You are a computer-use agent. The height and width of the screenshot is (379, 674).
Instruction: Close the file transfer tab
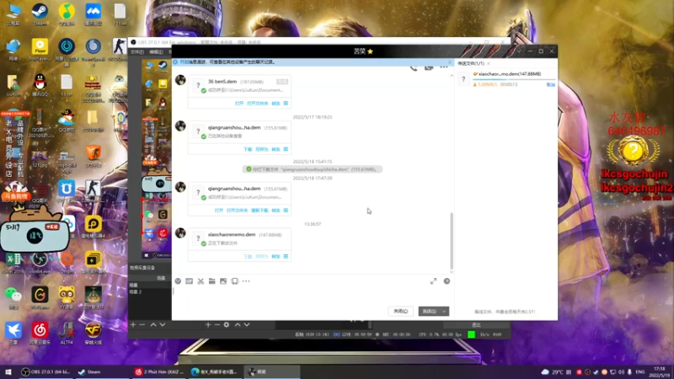(x=489, y=64)
